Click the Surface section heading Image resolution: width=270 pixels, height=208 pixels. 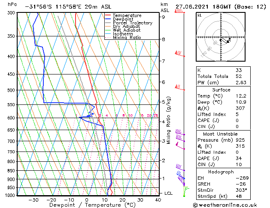tap(221, 90)
